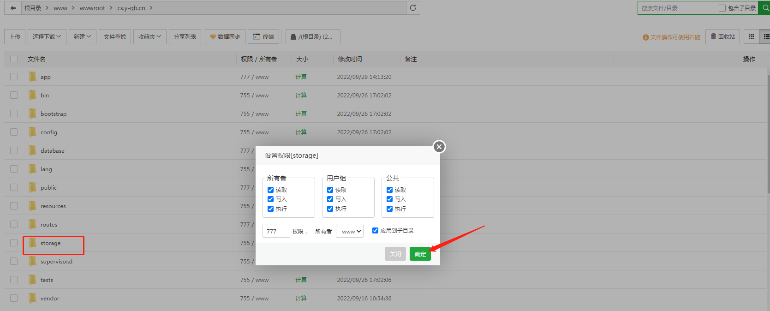
Task: Open the supervisor.d folder icon
Action: (x=32, y=261)
